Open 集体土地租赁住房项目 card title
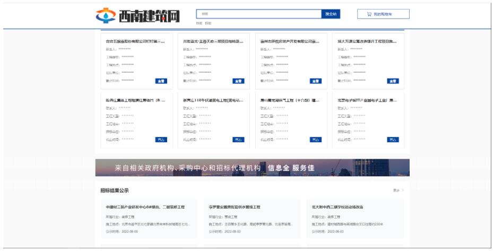Viewport: 494px width, 251px height. coord(135,100)
